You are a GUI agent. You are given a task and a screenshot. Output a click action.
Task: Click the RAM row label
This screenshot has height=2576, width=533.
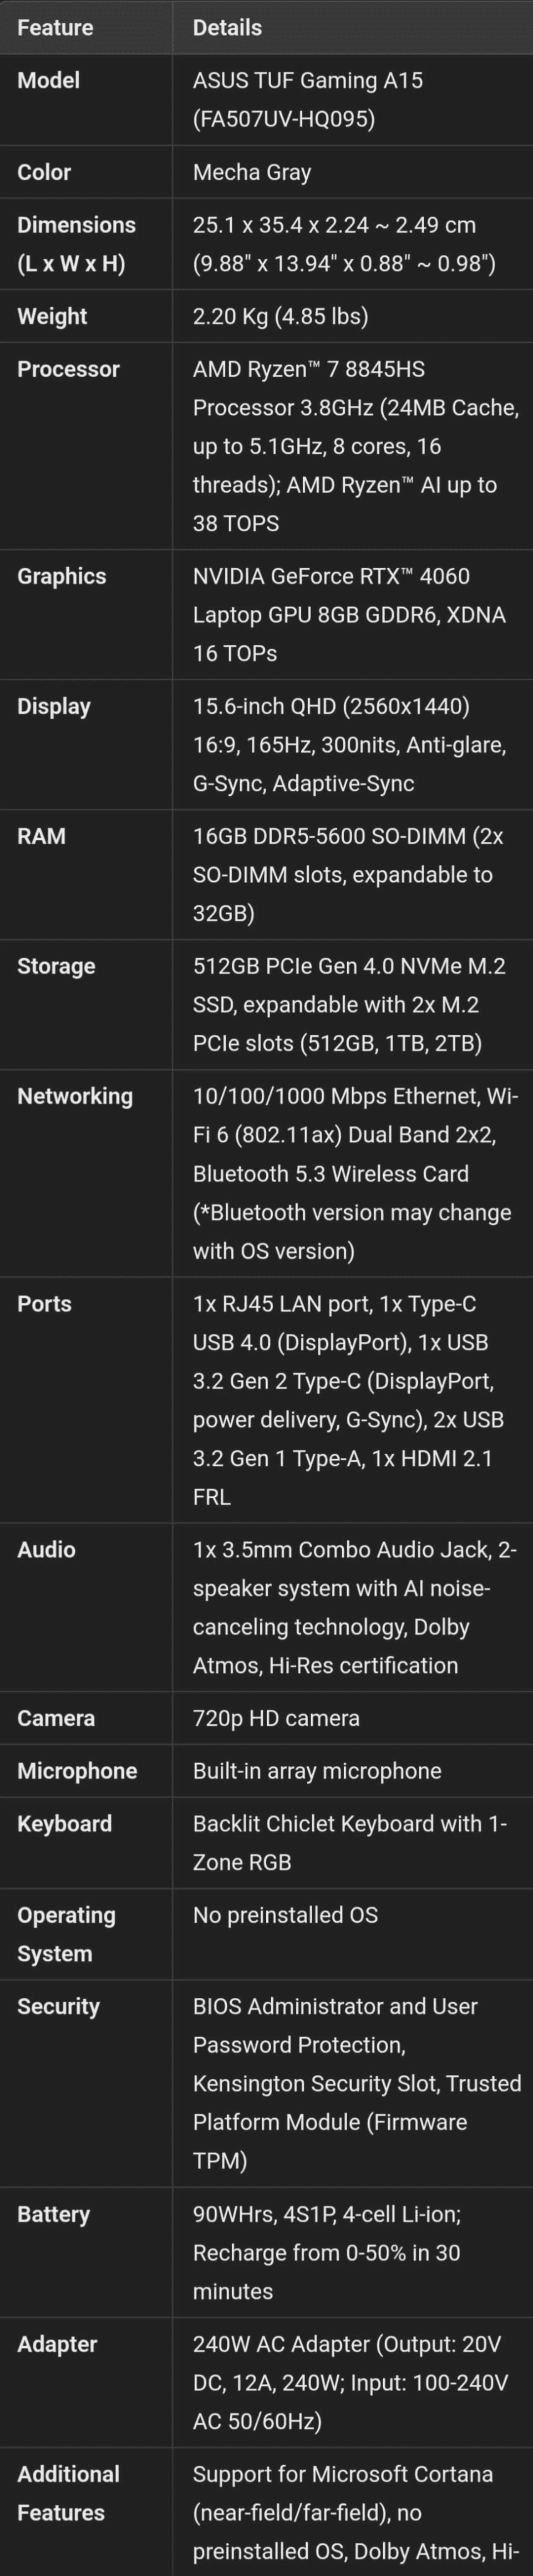(41, 836)
